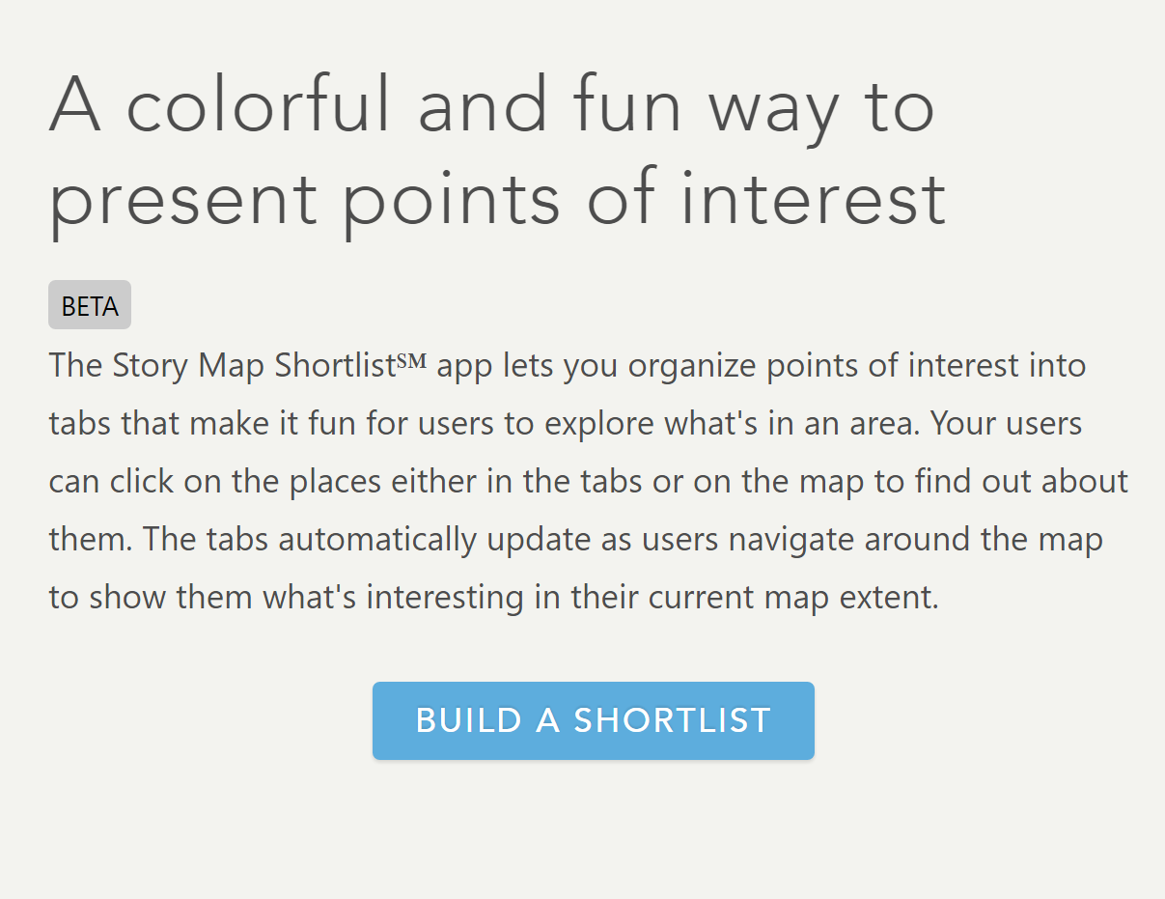Click the word "SHORTLIST" on the blue button

pos(673,720)
